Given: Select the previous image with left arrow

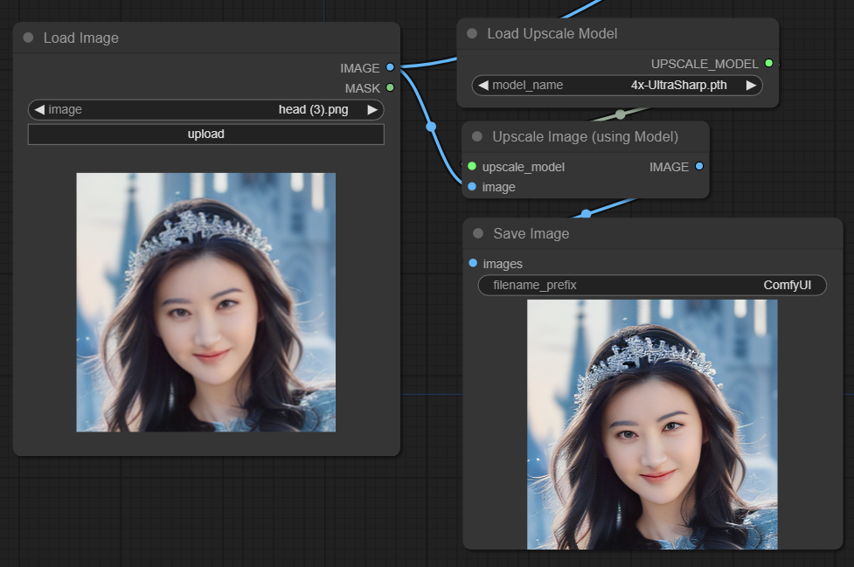Looking at the screenshot, I should click(39, 109).
